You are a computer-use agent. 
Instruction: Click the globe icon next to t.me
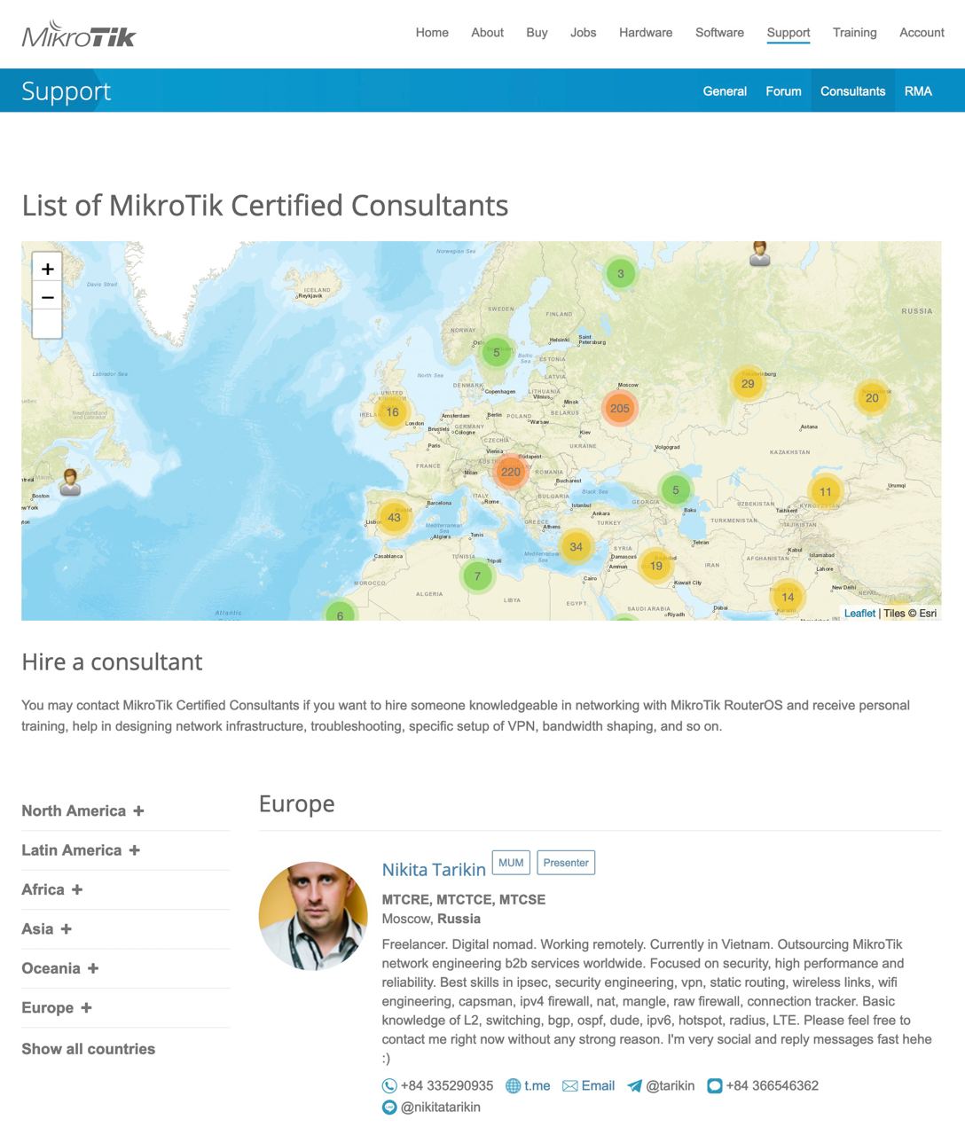point(513,1086)
